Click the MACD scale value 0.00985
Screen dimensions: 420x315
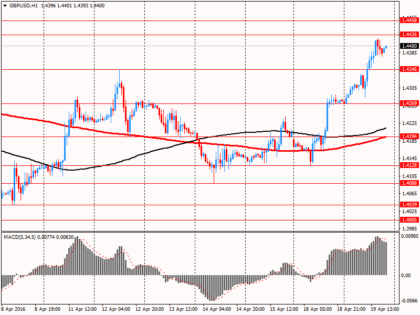409,236
